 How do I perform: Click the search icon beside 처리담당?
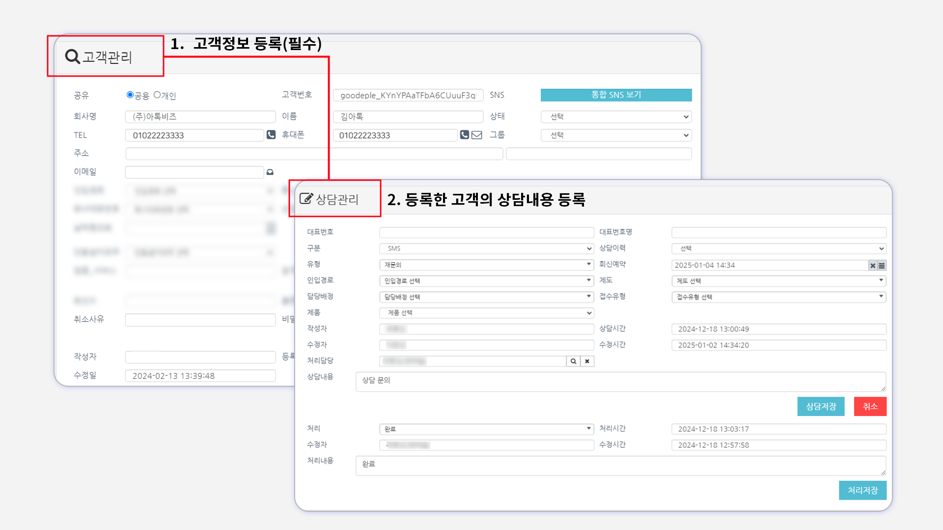573,361
